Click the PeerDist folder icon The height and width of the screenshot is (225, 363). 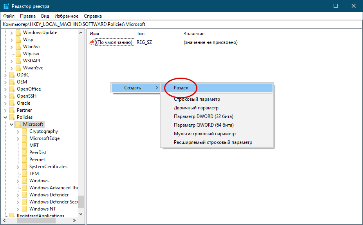point(24,152)
